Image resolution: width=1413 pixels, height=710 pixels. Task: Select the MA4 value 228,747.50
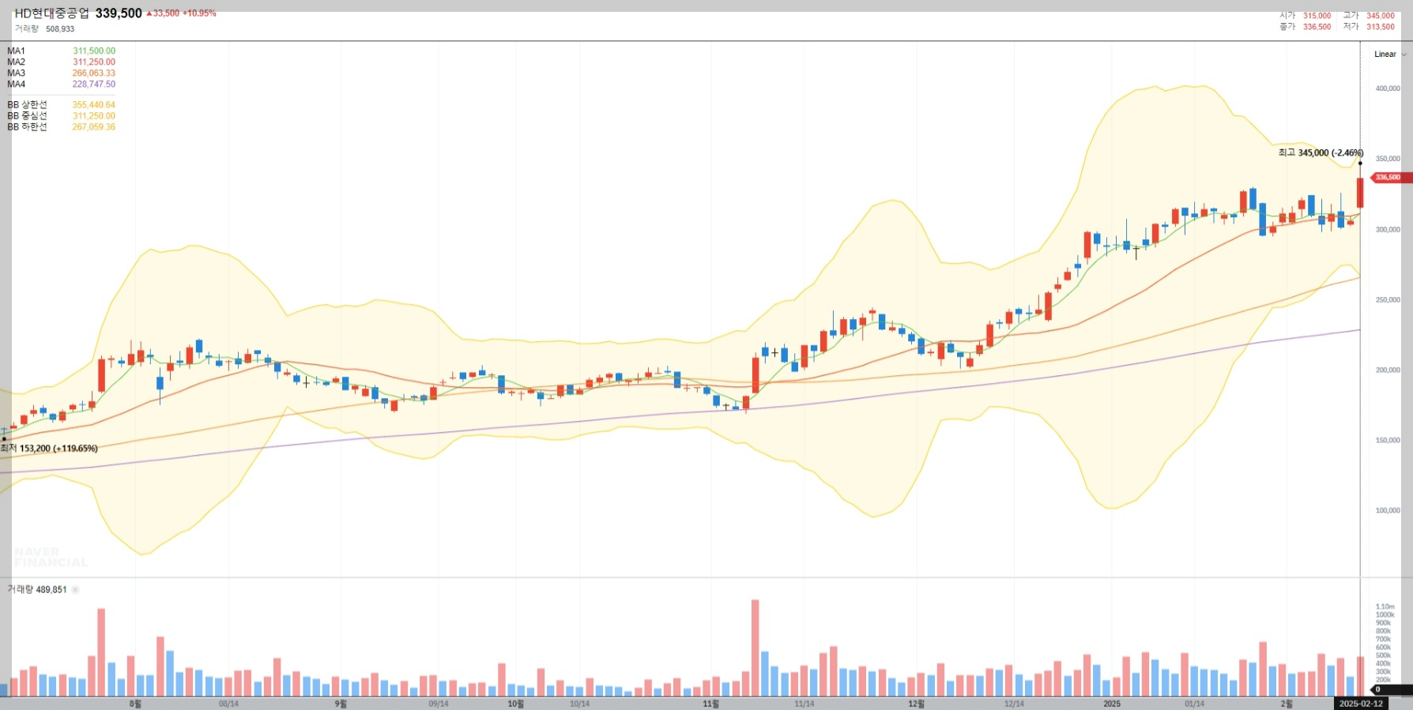click(94, 85)
